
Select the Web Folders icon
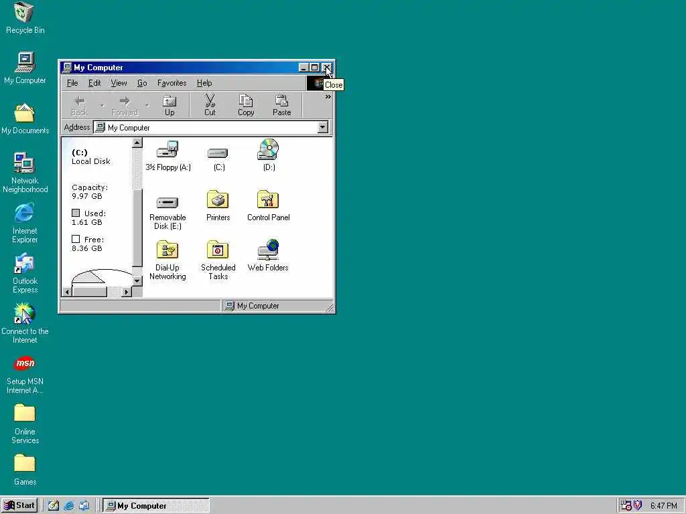coord(268,256)
